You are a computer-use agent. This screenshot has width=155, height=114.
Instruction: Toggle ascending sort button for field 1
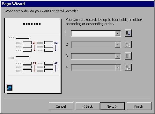tap(128, 33)
